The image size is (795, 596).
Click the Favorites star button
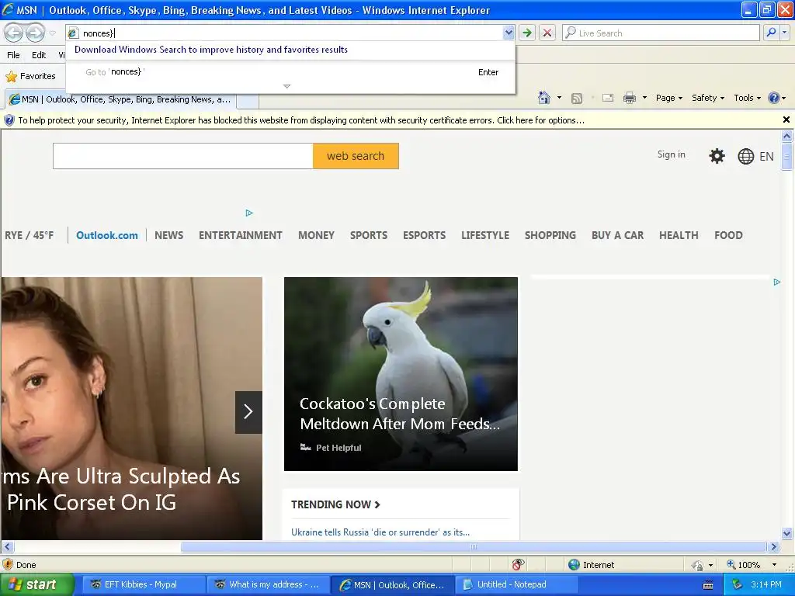point(30,76)
